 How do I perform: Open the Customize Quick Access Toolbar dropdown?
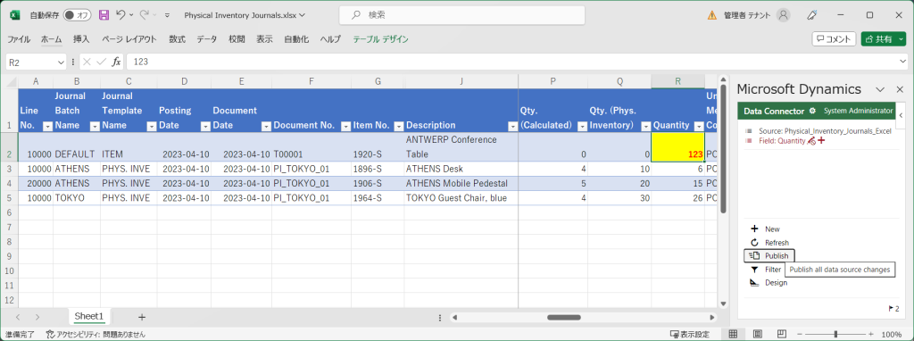[168, 15]
